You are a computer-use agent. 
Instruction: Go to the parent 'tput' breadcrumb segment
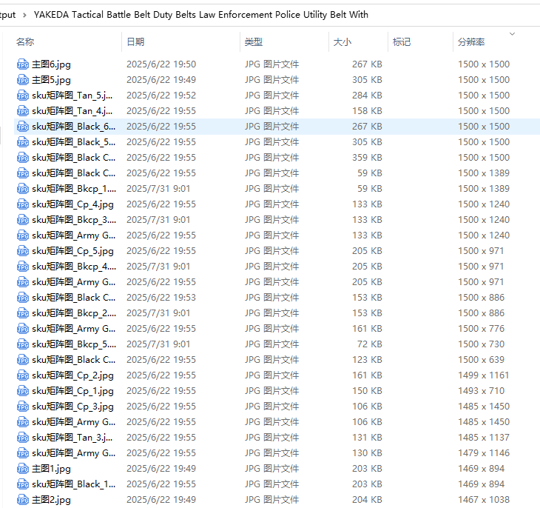[7, 15]
